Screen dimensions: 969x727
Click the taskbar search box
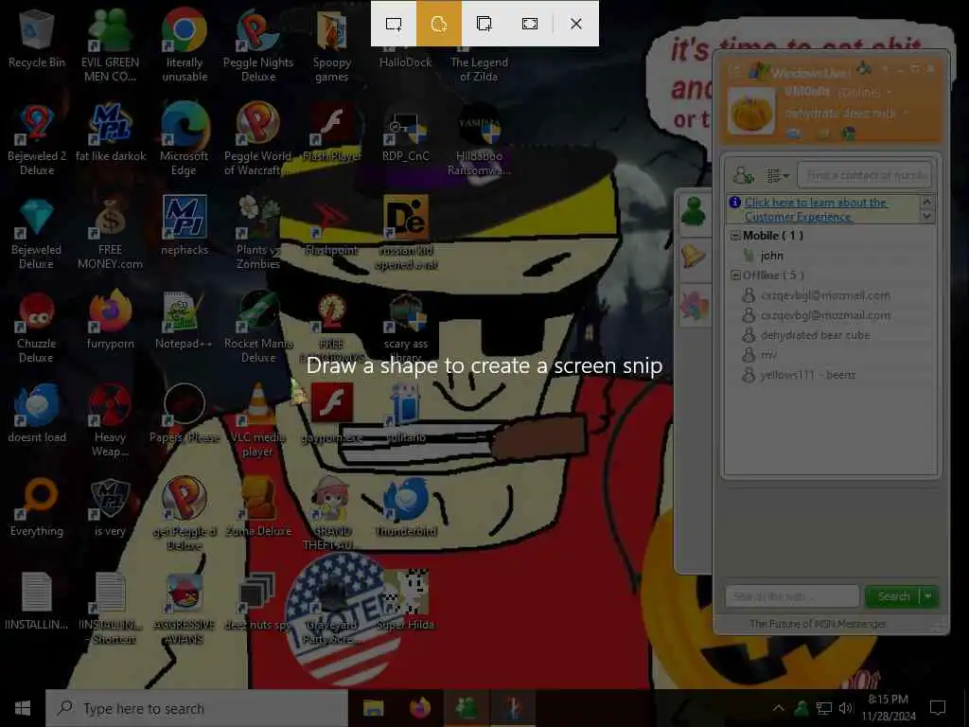pos(197,708)
